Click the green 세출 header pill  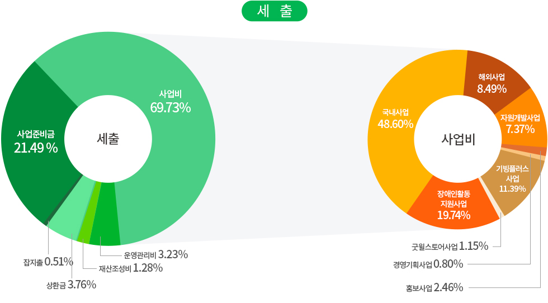coord(275,11)
